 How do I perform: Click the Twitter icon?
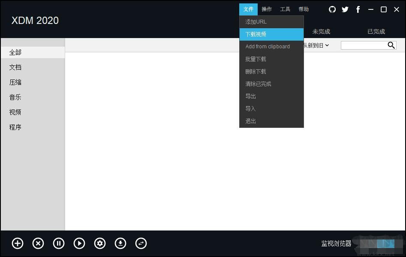pos(345,9)
